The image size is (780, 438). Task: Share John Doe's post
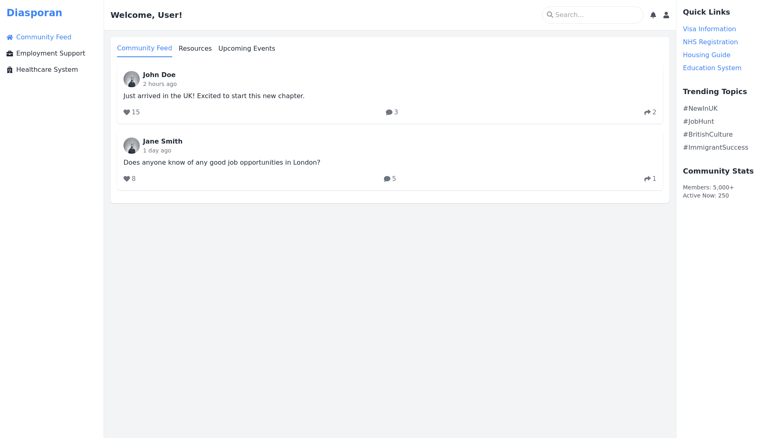click(x=648, y=112)
